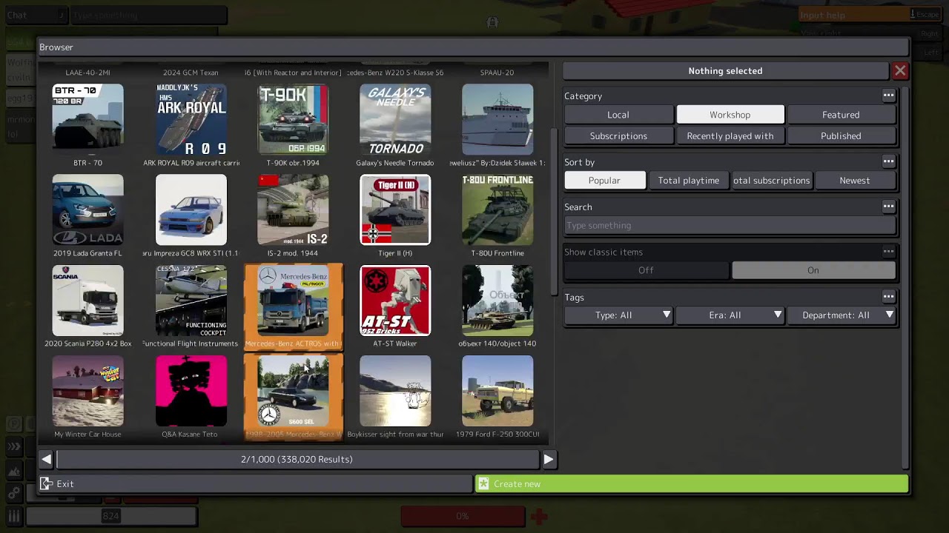Select the 1979 Ford F-250 truck thumbnail
The width and height of the screenshot is (949, 533).
(x=497, y=391)
